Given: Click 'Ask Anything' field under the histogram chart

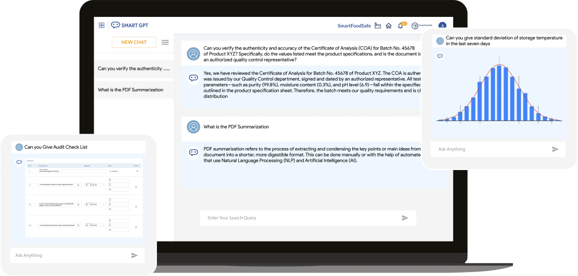Looking at the screenshot, I should coord(485,149).
